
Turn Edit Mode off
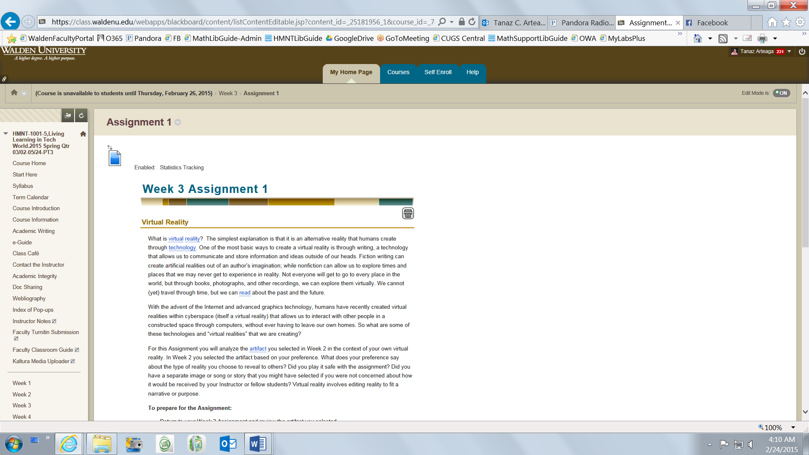click(x=782, y=93)
